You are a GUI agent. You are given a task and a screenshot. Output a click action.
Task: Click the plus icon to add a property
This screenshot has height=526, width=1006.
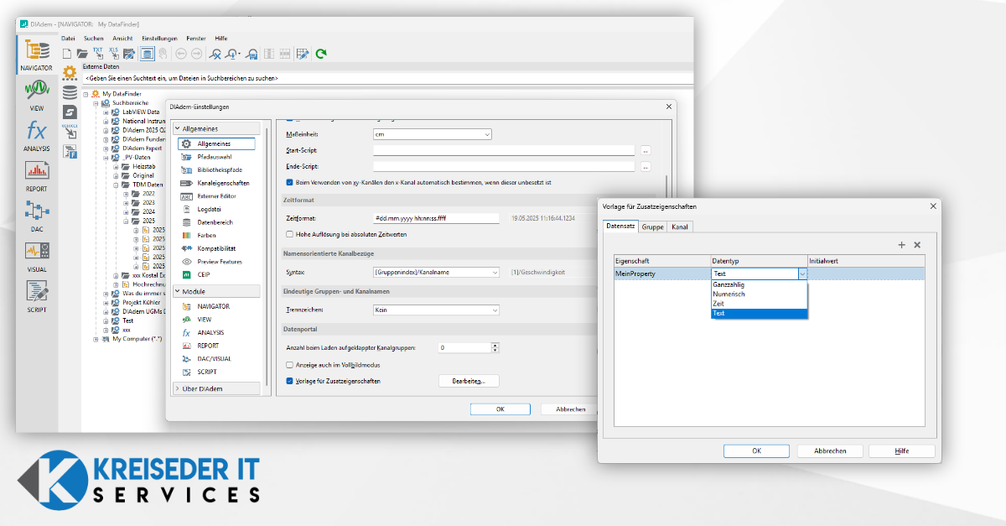[x=902, y=245]
